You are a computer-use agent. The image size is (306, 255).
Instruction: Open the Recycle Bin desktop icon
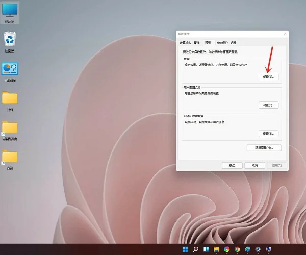point(10,42)
